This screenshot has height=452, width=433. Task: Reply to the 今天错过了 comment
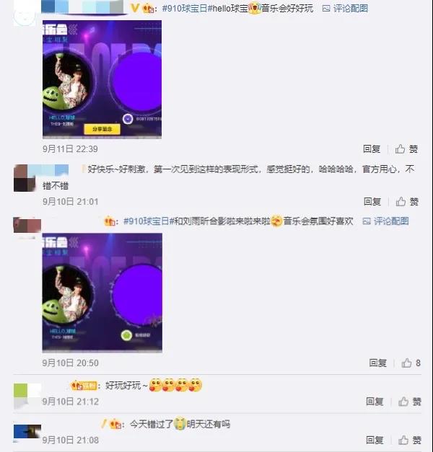point(375,440)
